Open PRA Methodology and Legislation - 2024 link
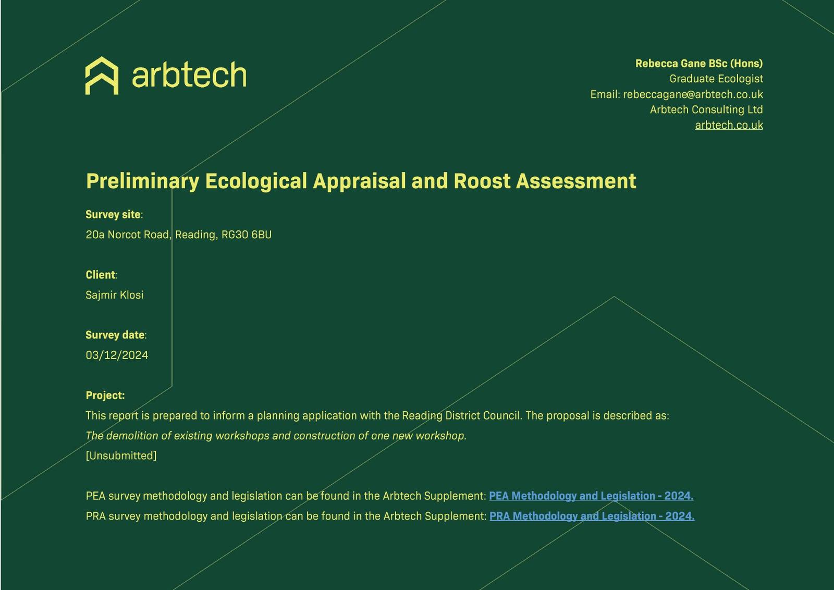Viewport: 834px width, 590px height. tap(592, 516)
